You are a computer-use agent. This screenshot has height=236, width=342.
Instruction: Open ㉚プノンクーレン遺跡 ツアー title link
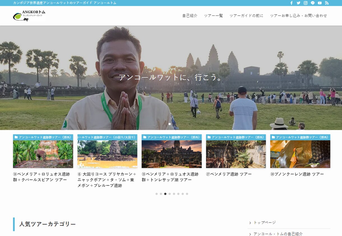(x=297, y=174)
